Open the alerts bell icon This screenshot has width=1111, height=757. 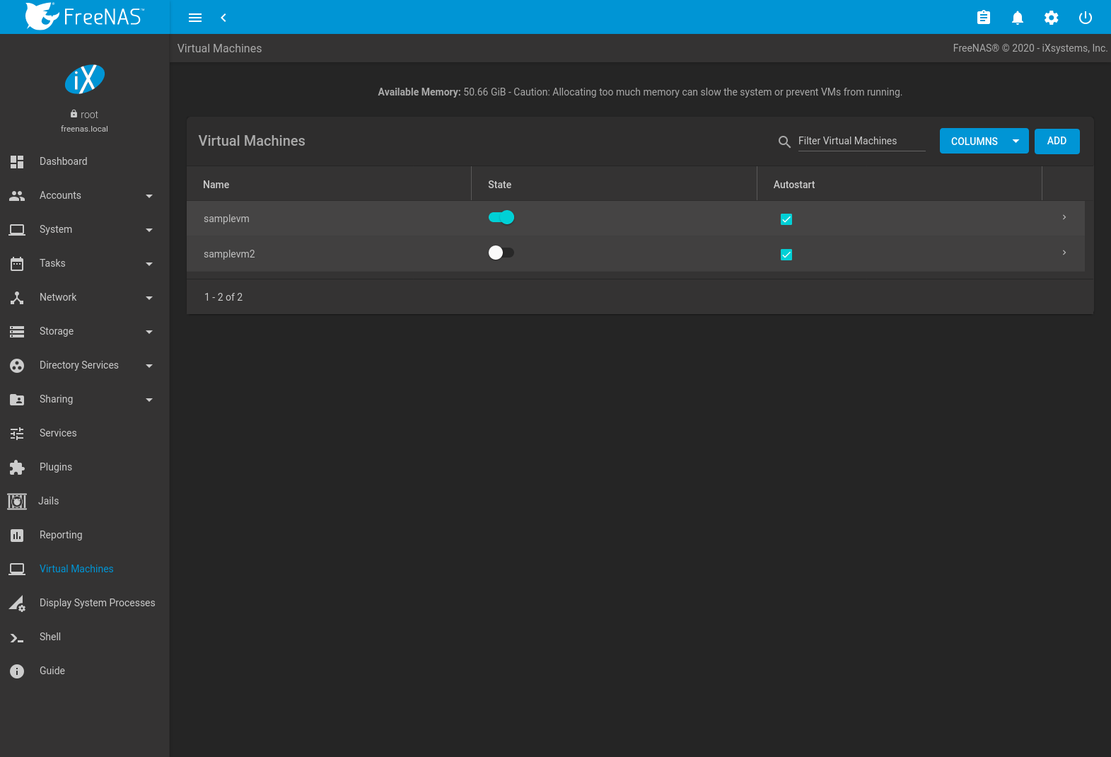(1017, 18)
